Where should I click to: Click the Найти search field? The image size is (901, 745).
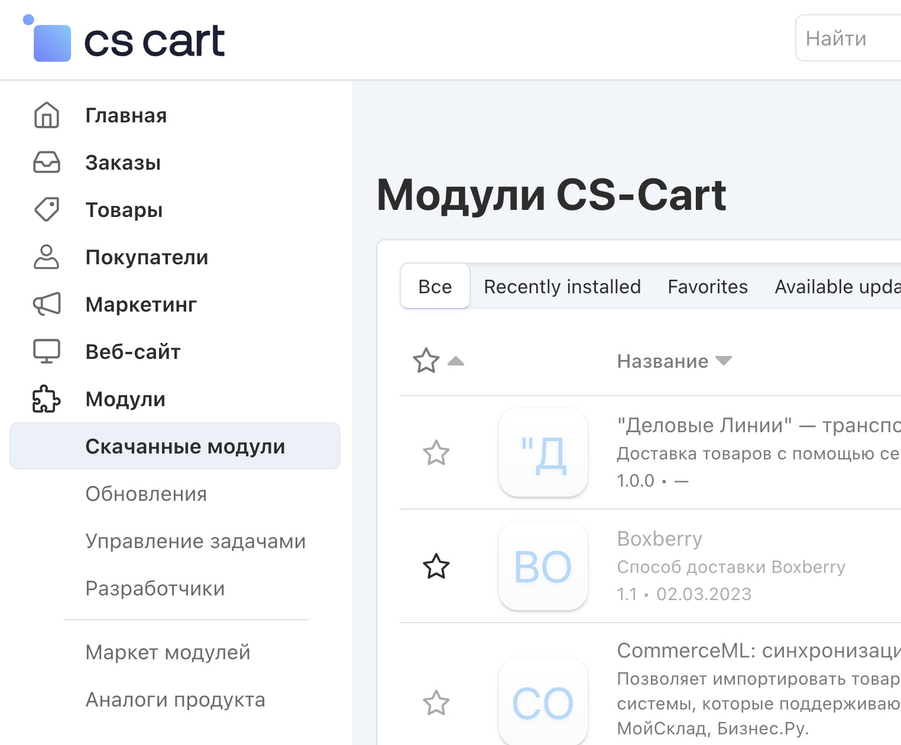848,38
